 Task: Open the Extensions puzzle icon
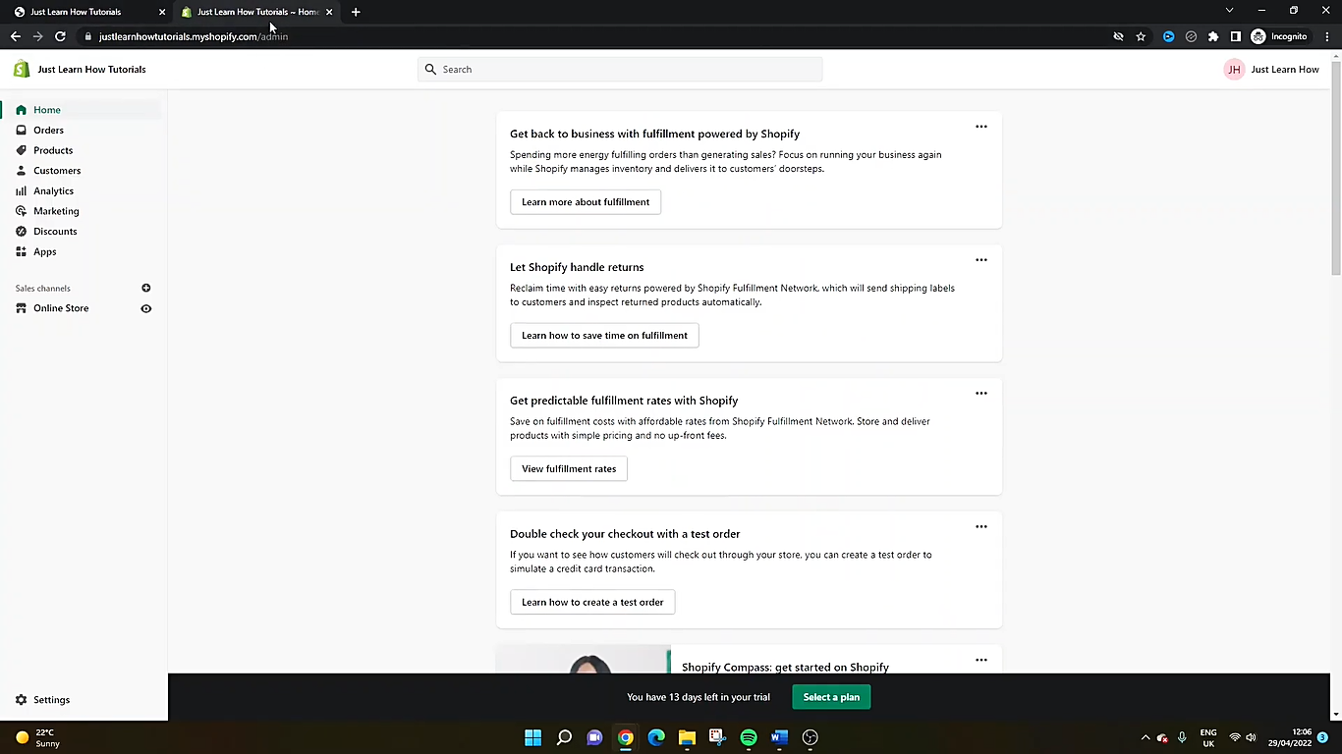1213,36
